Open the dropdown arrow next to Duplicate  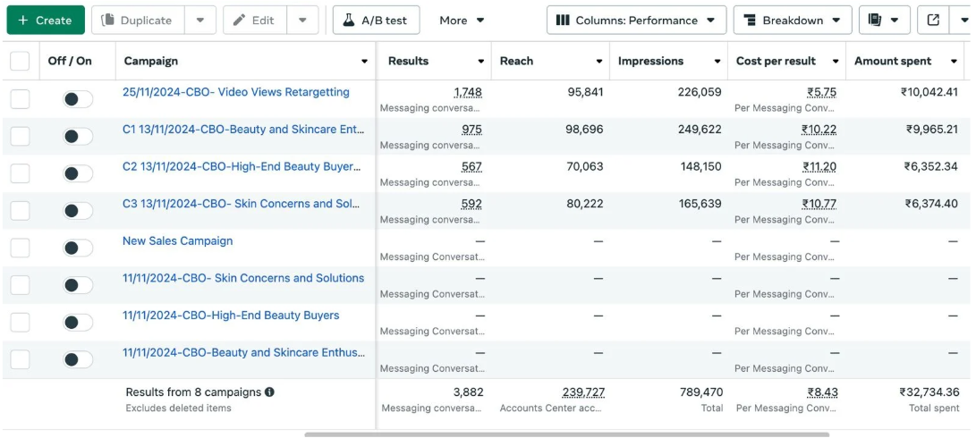200,20
